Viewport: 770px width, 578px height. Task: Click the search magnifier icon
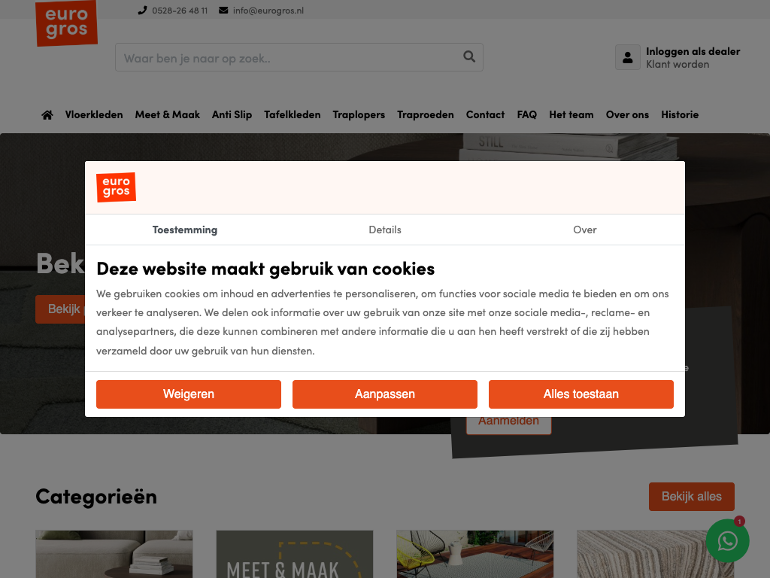coord(469,56)
